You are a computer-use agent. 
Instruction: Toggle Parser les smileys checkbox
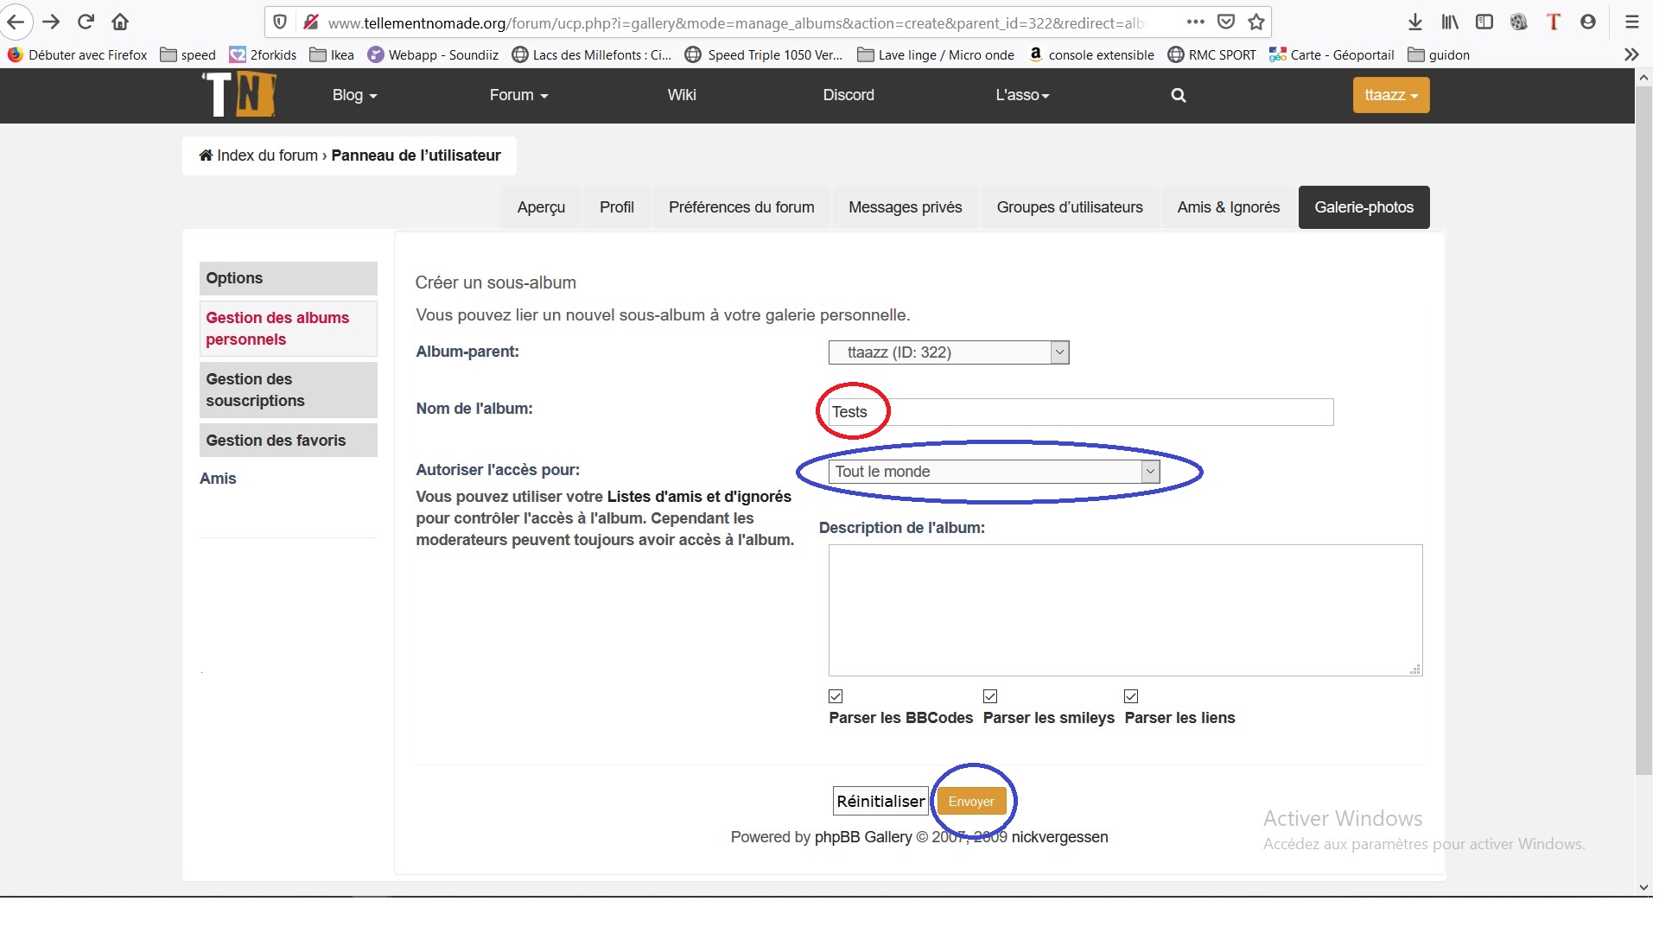click(990, 696)
